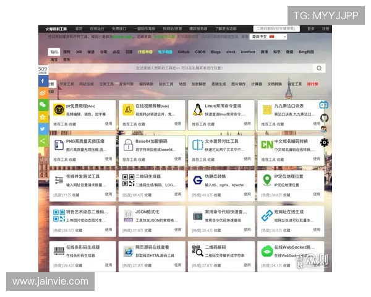The width and height of the screenshot is (371, 297).
Task: Select the 开发工具 category filter
Action: point(67,84)
